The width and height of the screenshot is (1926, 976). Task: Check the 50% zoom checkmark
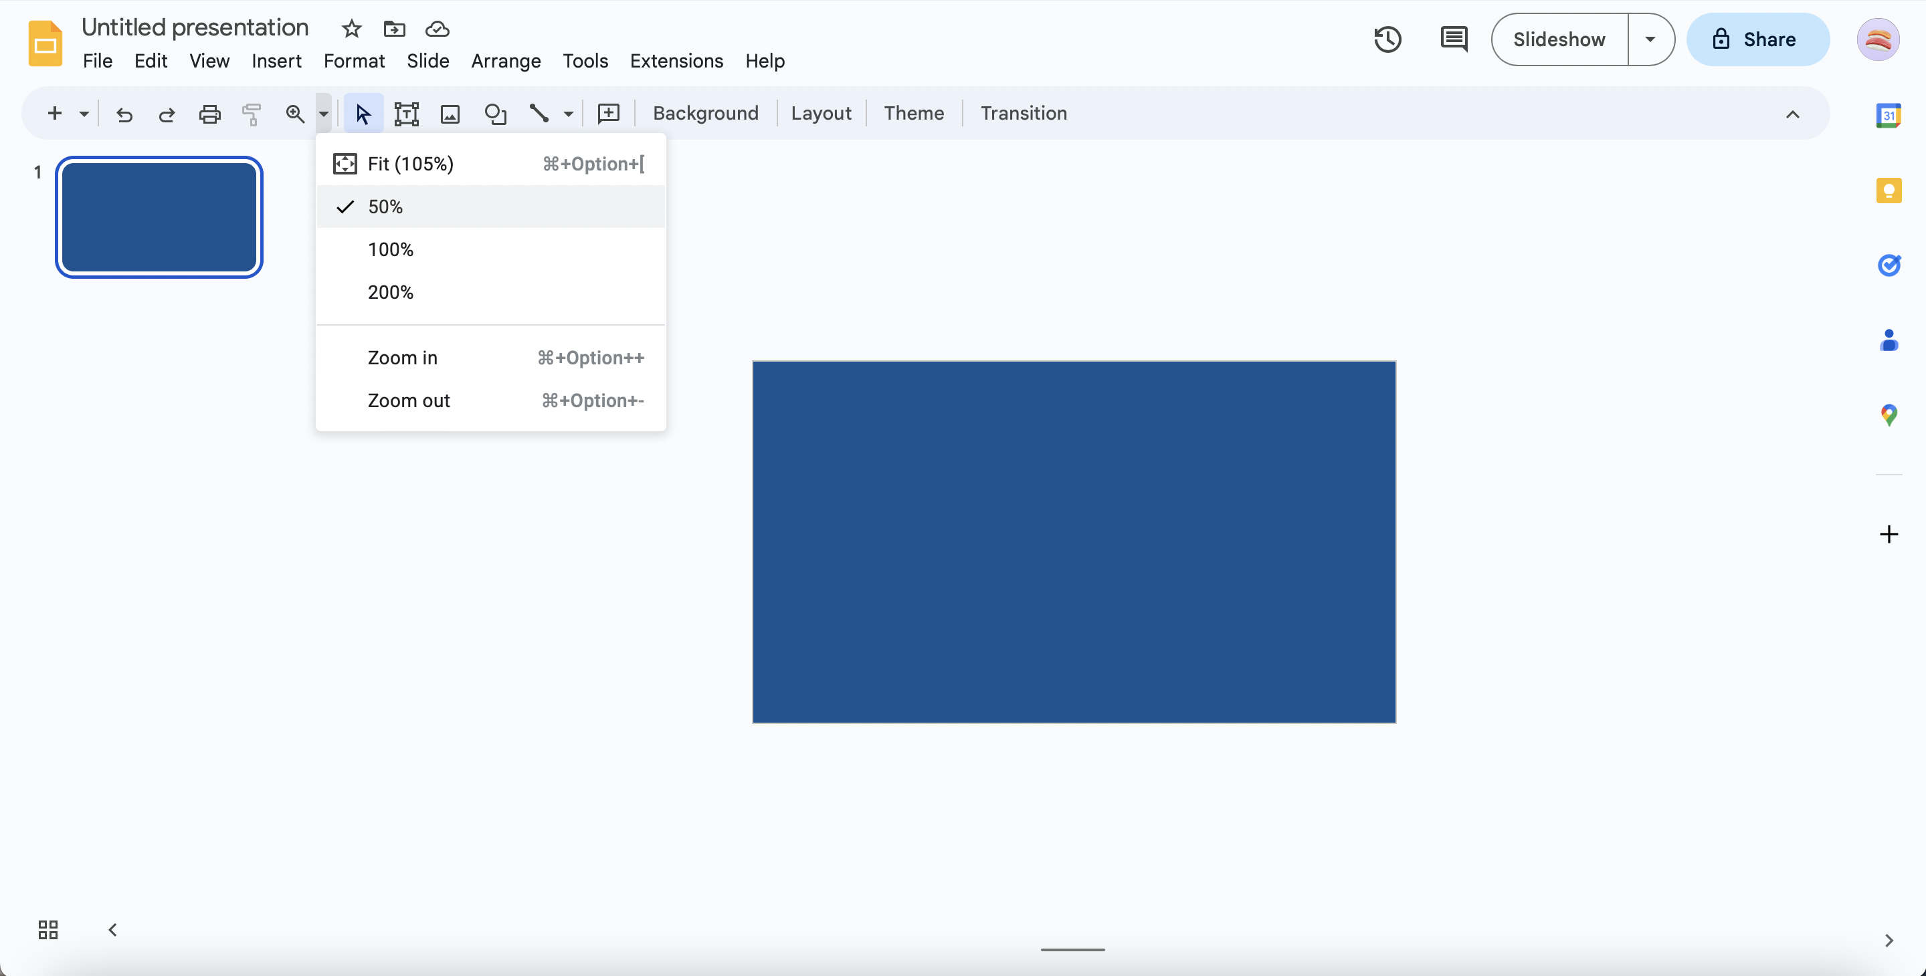point(345,205)
